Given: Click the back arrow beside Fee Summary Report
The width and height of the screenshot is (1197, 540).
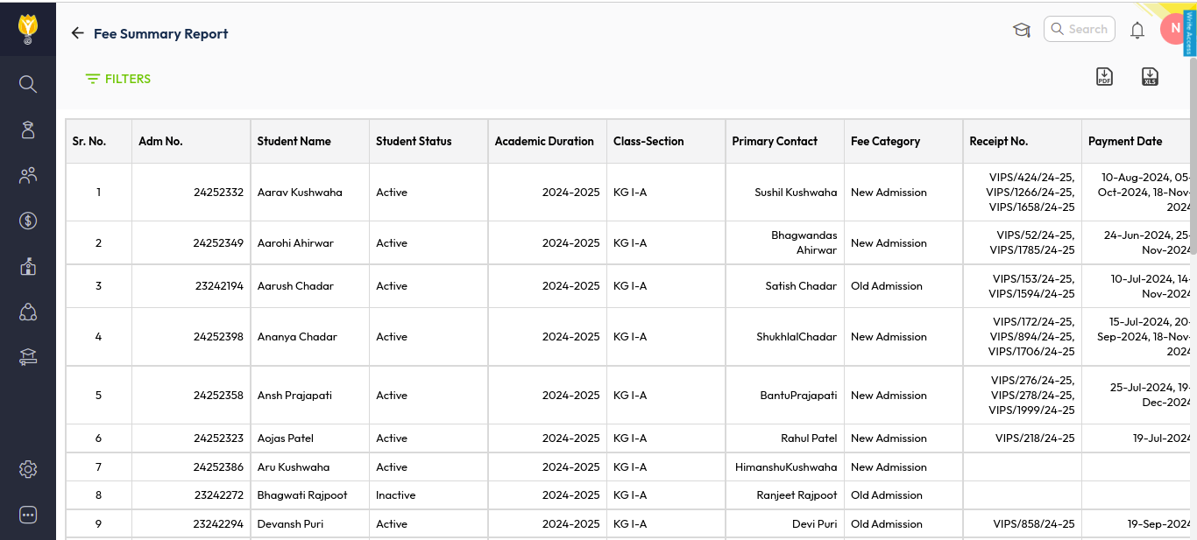Looking at the screenshot, I should coord(77,33).
